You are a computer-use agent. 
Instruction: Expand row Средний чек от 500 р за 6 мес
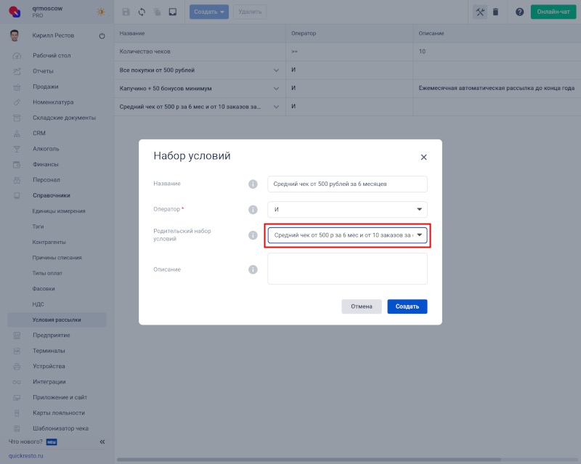(276, 107)
